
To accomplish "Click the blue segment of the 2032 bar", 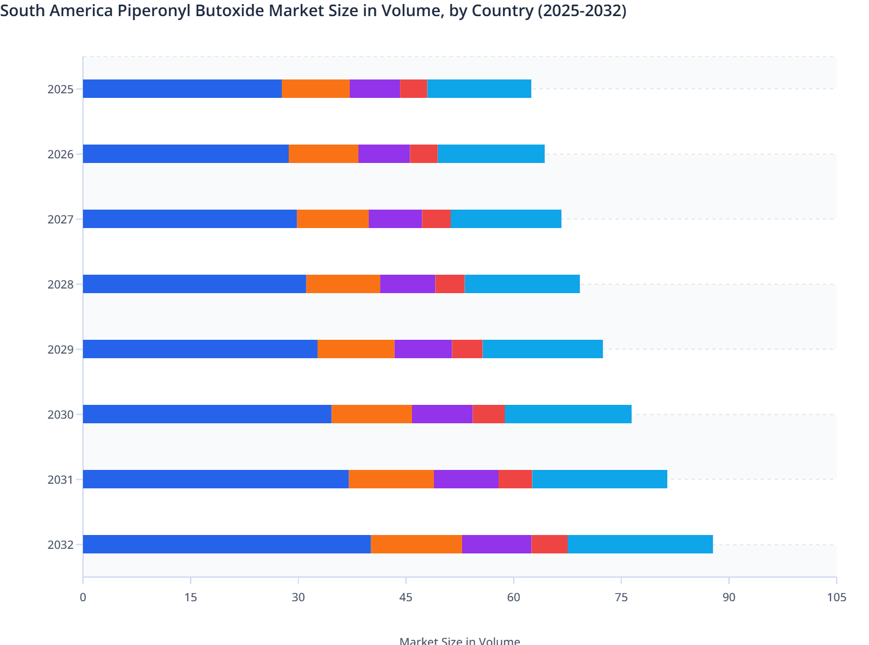I will pos(225,543).
